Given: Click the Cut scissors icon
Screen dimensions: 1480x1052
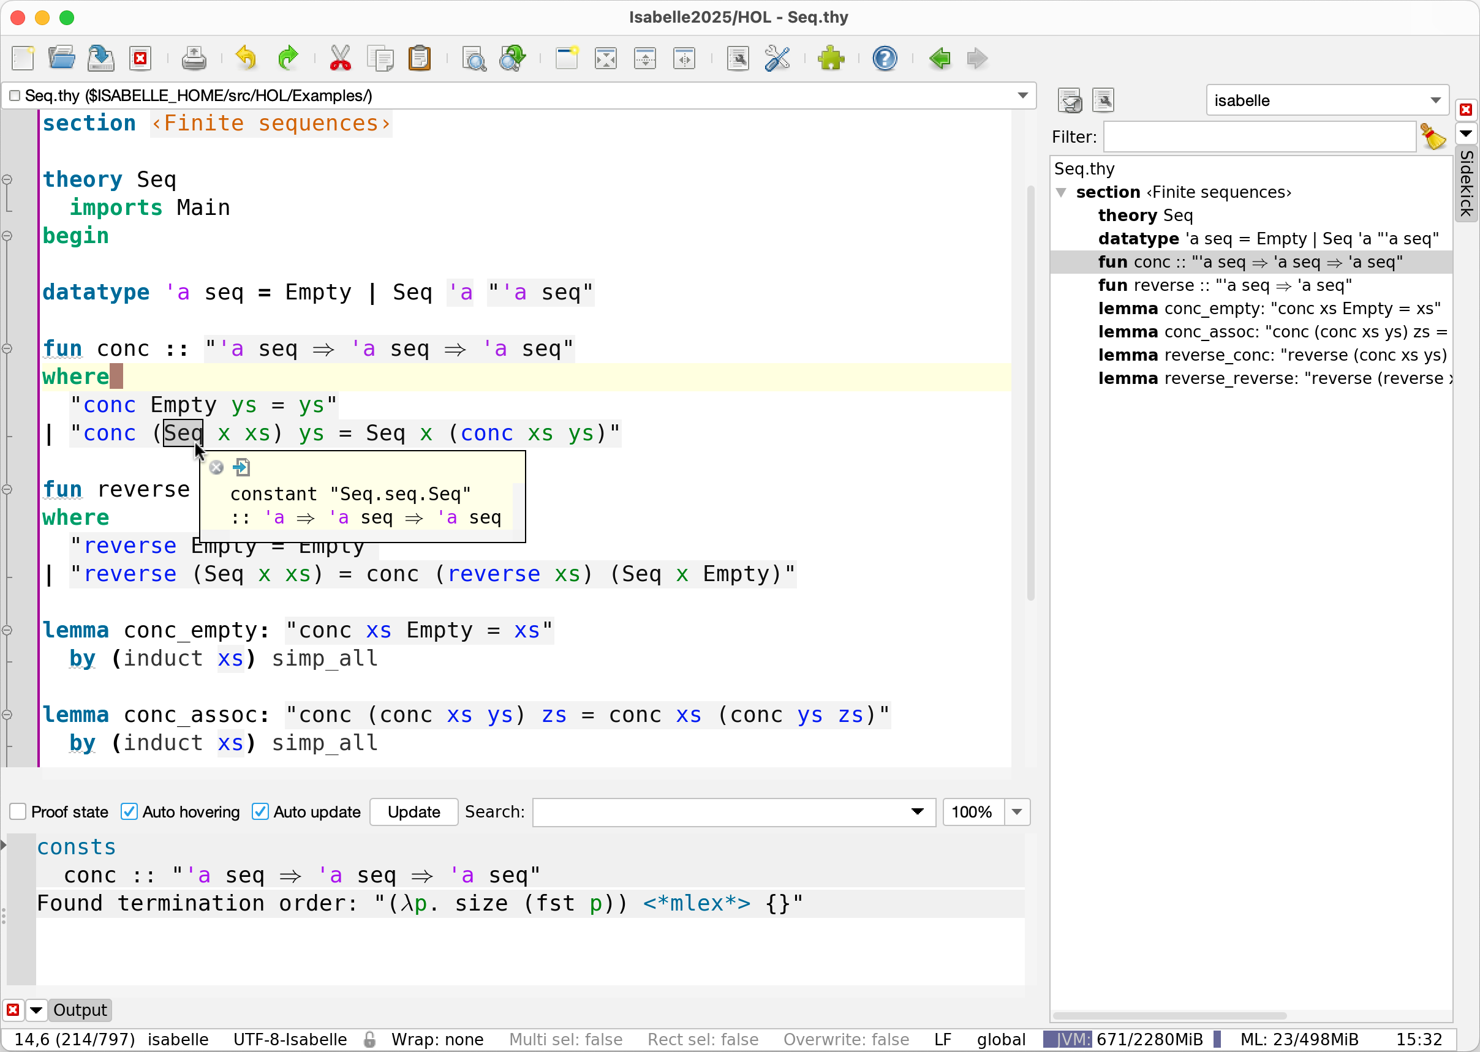Looking at the screenshot, I should pyautogui.click(x=339, y=58).
